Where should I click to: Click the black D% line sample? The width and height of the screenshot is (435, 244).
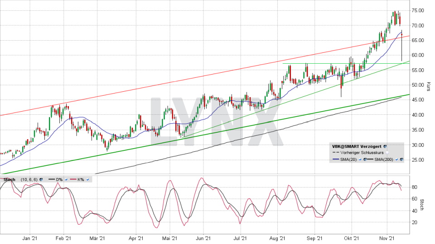pos(52,179)
